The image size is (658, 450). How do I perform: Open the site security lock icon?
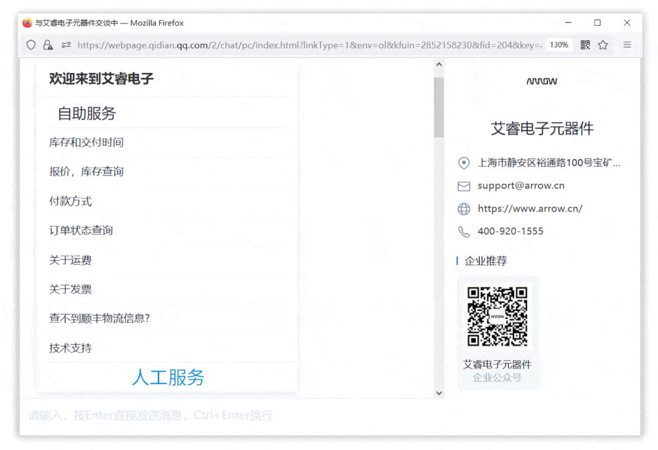click(48, 45)
